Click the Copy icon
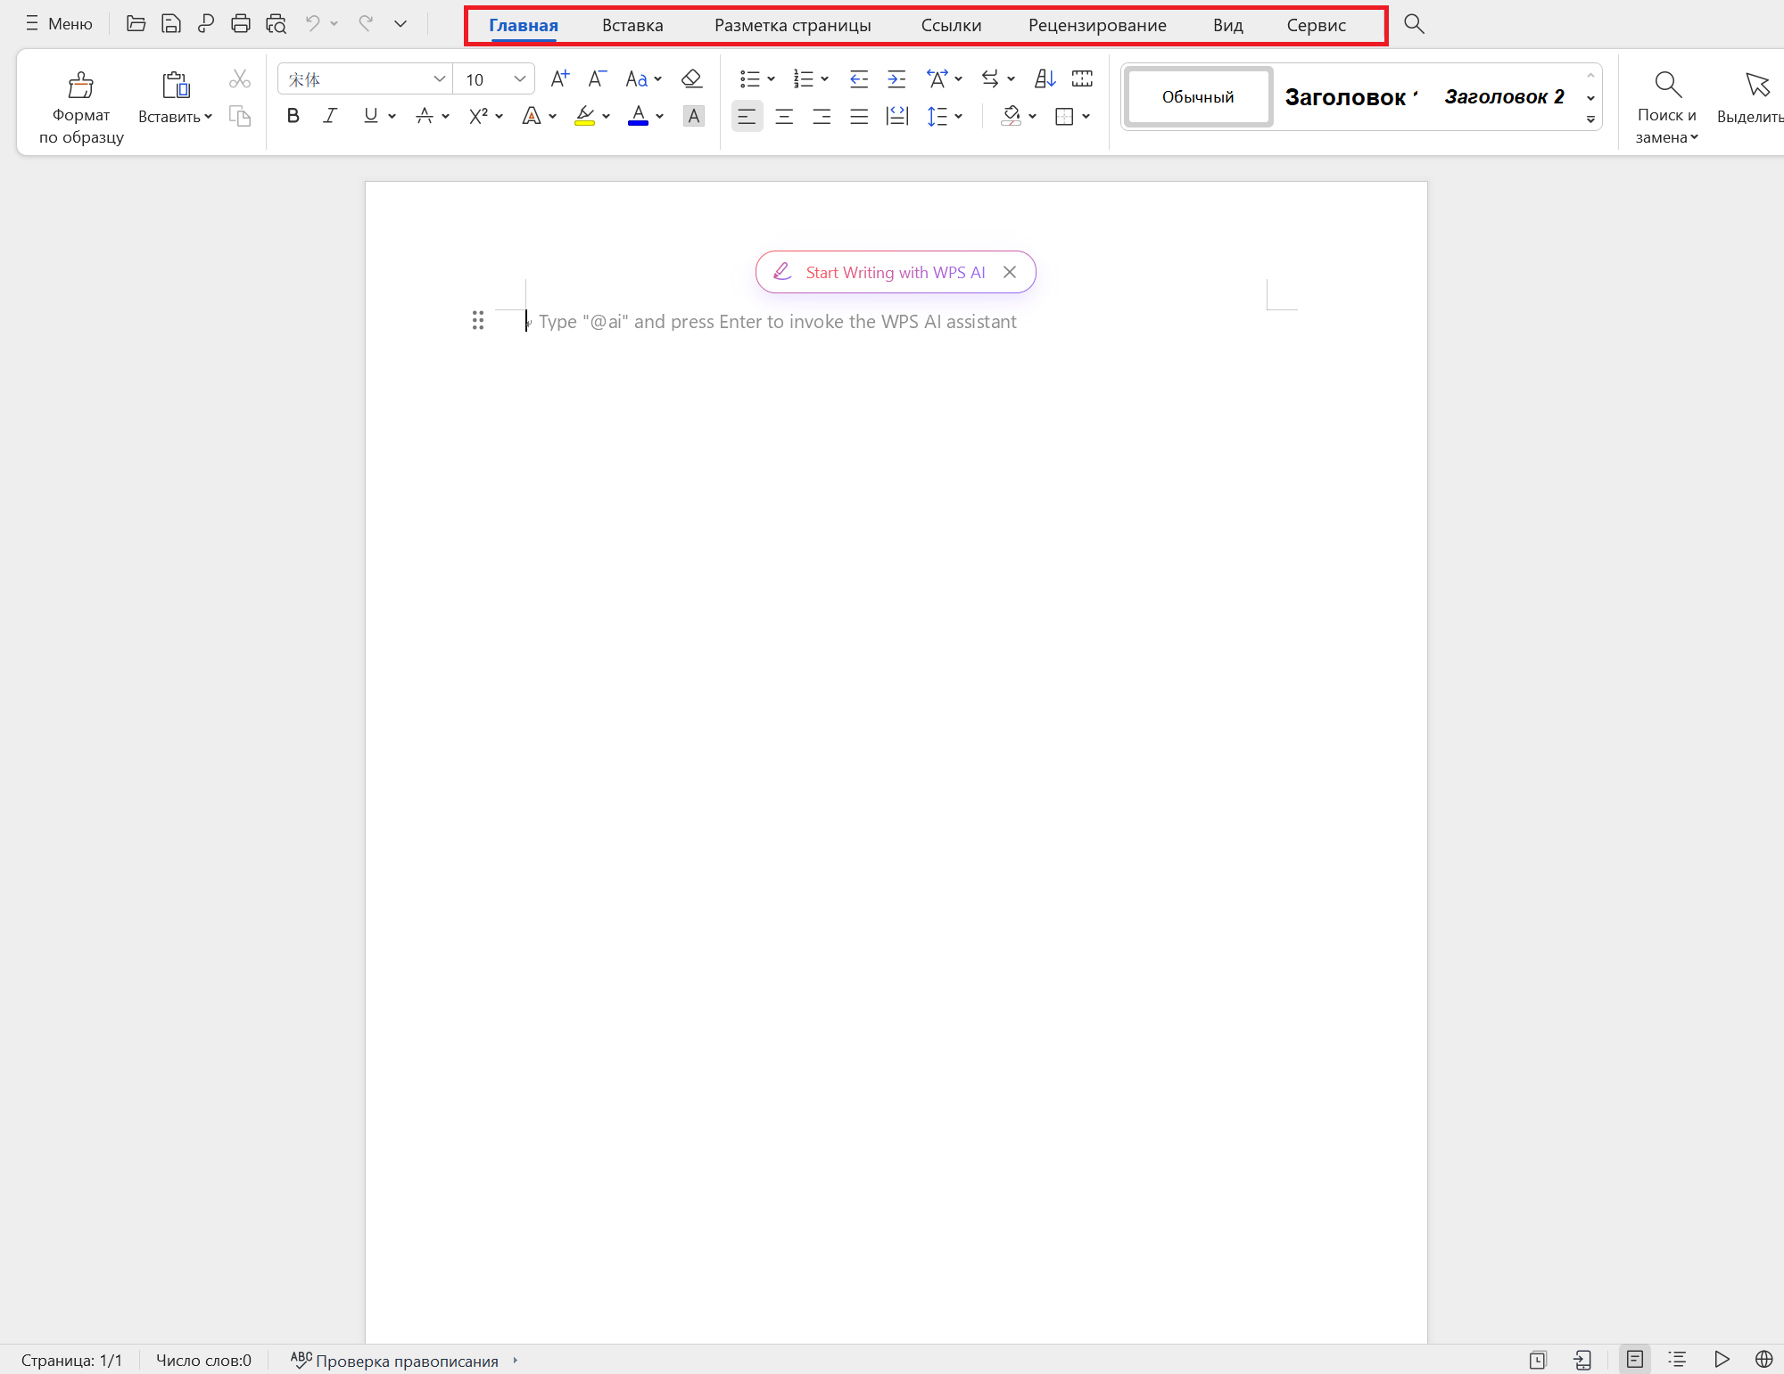The width and height of the screenshot is (1784, 1374). [240, 116]
